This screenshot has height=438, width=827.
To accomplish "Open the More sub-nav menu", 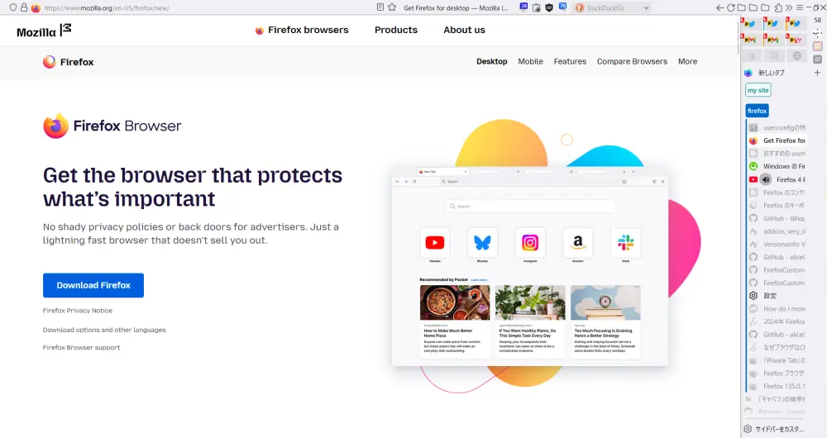I will coord(687,62).
